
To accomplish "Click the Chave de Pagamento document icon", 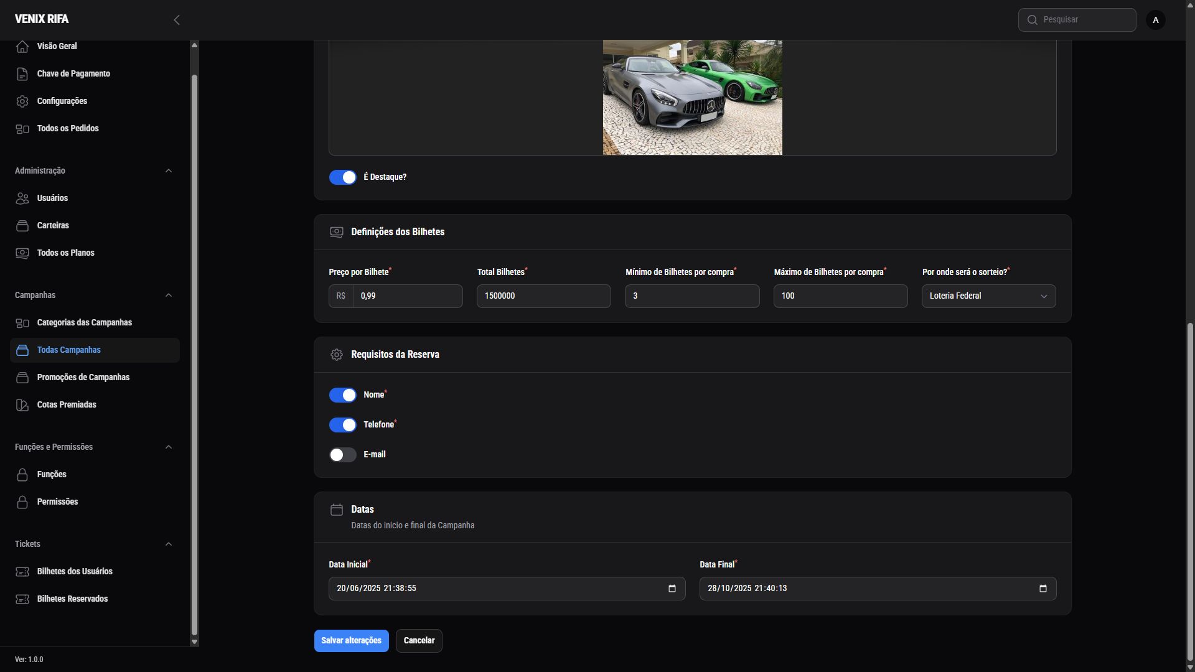I will (22, 74).
